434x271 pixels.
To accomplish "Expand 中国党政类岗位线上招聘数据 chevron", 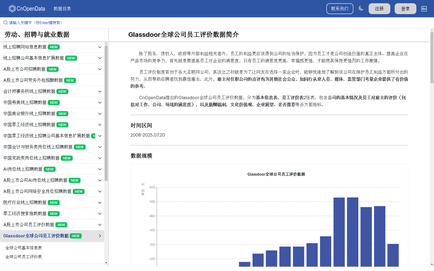I will pos(100,158).
